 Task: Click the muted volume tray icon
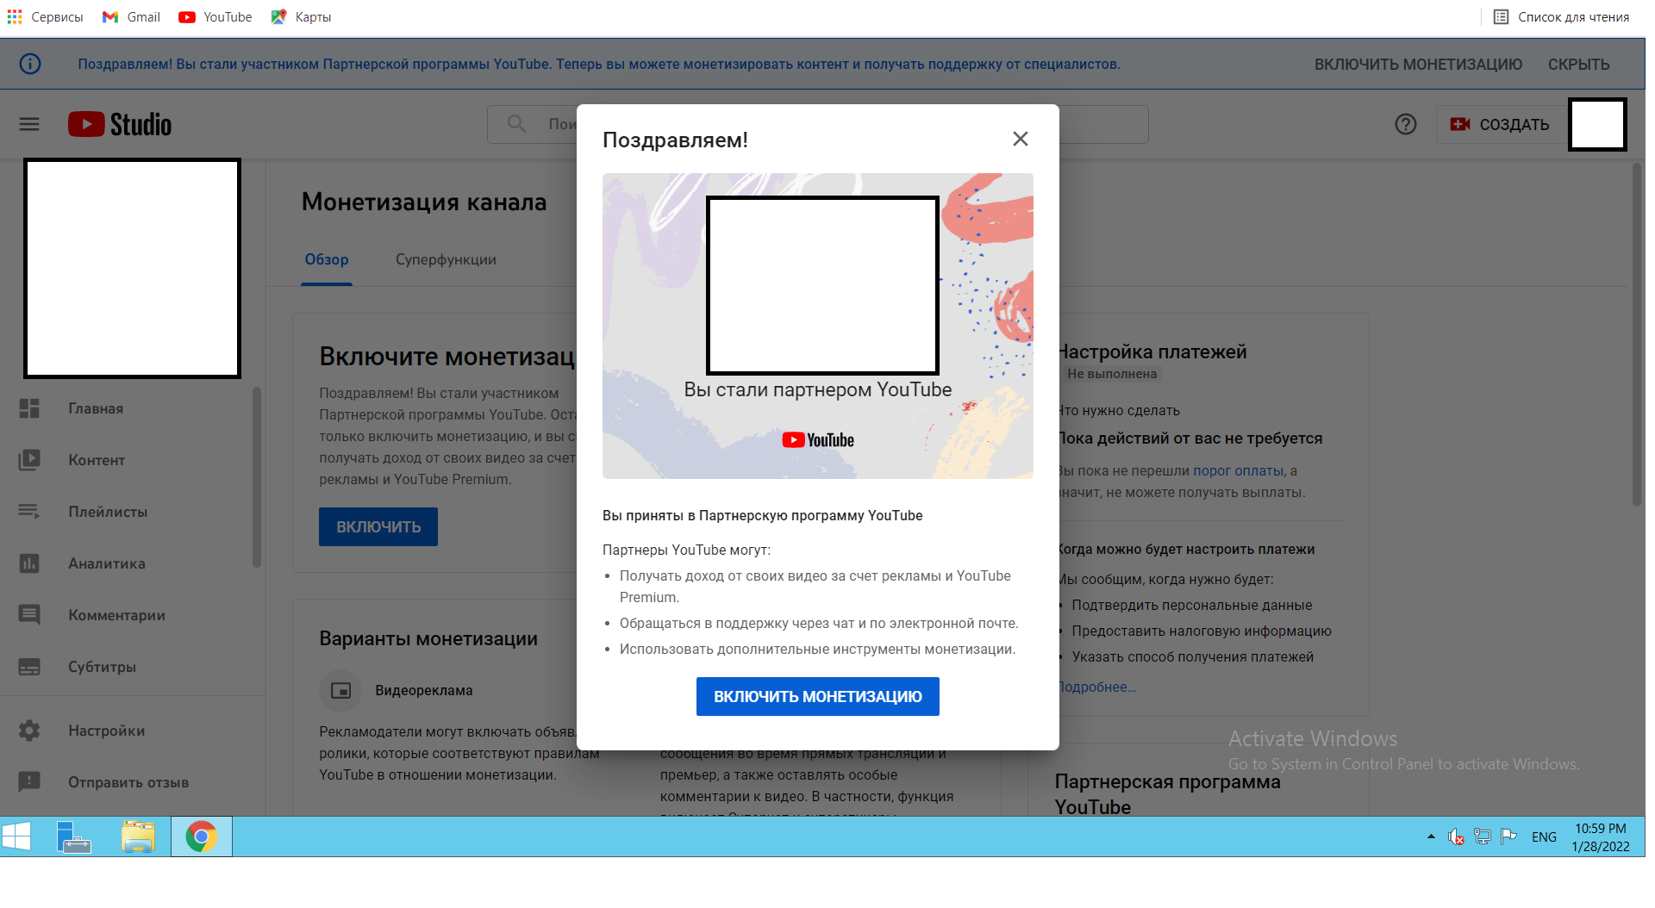[1457, 836]
